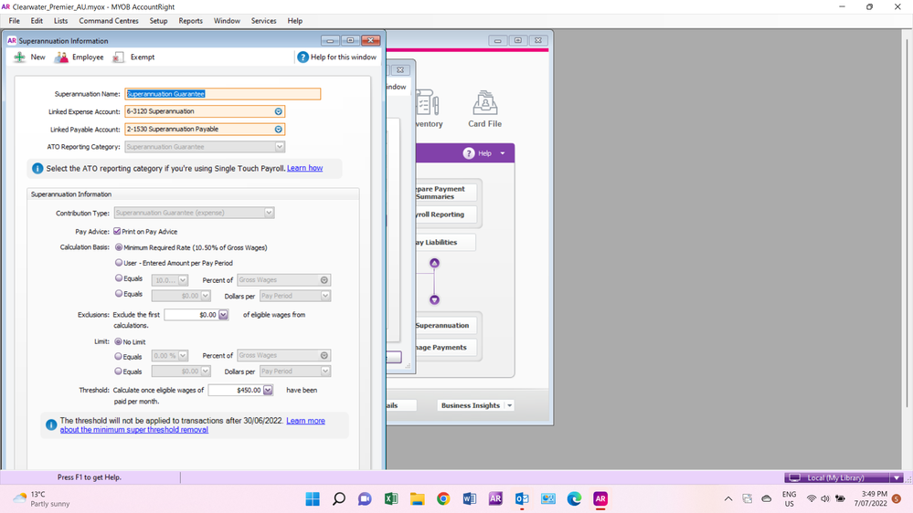913x513 pixels.
Task: Expand the Business Insights dropdown arrow
Action: coord(509,406)
